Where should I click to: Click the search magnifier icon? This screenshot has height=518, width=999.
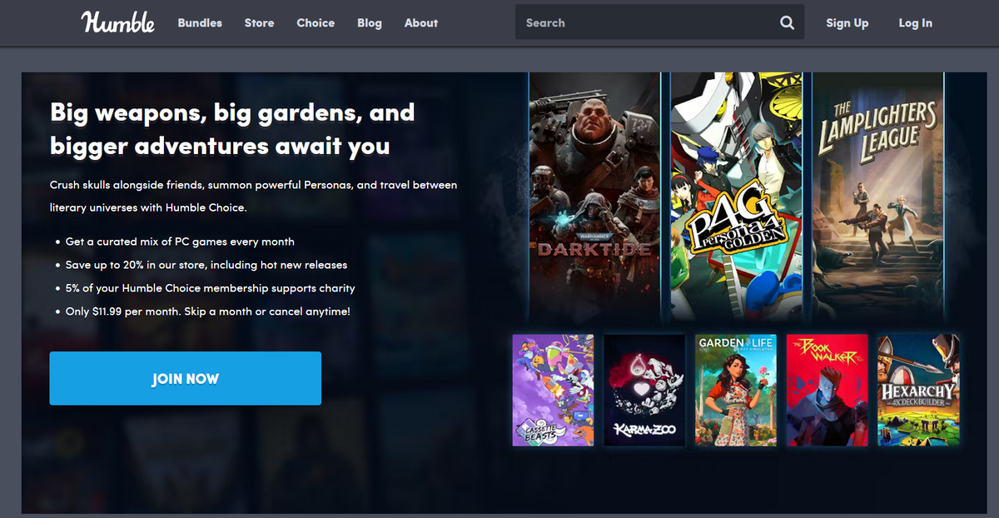point(787,22)
